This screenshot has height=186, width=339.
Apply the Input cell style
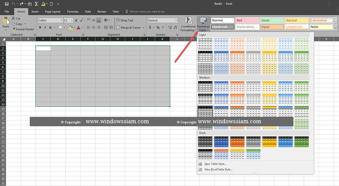click(x=272, y=27)
